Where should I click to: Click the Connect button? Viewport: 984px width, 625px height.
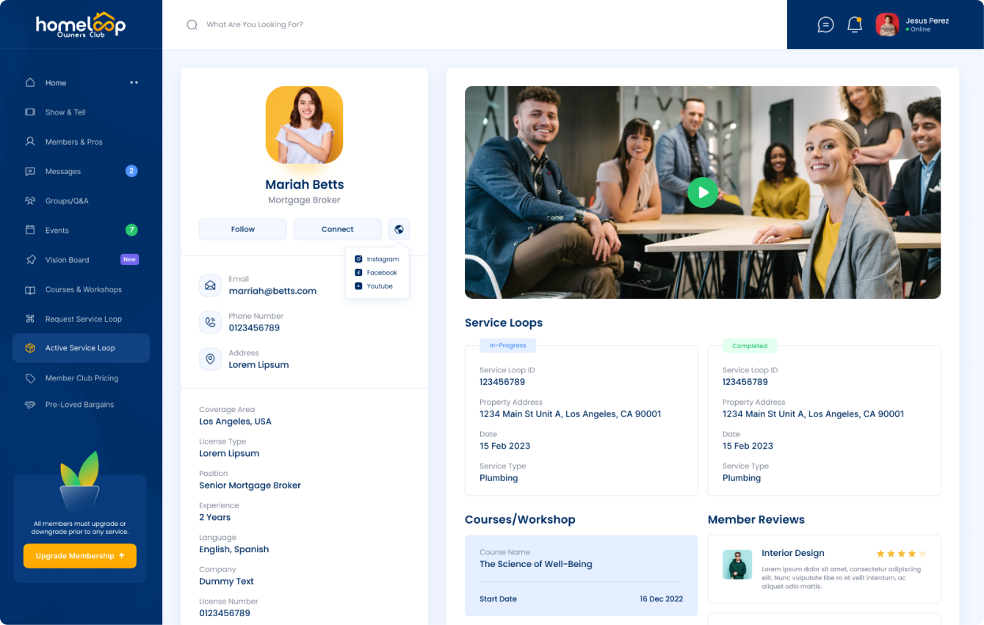pyautogui.click(x=338, y=229)
